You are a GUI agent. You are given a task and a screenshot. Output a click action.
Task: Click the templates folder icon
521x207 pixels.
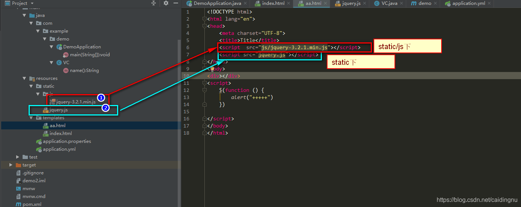[x=39, y=118]
